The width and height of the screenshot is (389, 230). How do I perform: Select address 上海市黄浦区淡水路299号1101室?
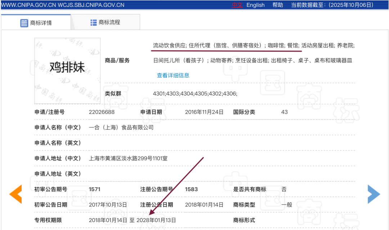128,158
